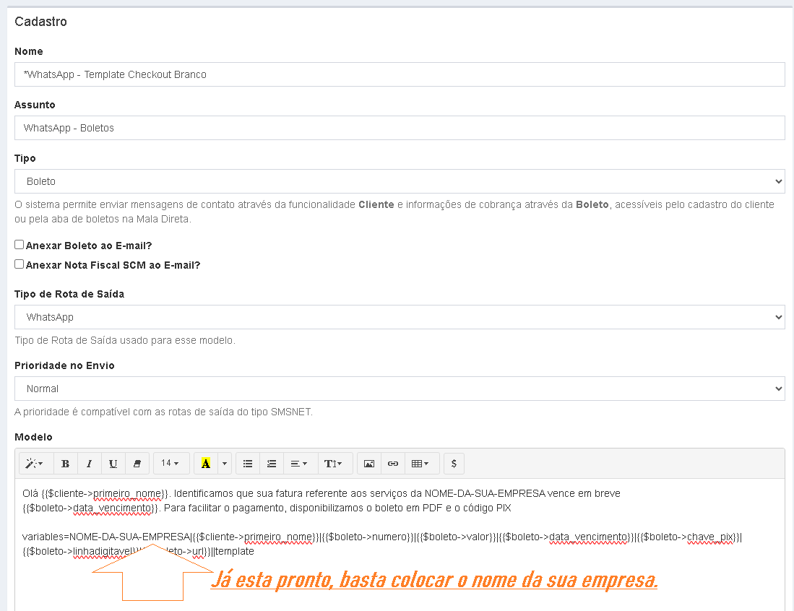Insert a numbered ordered list
This screenshot has height=611, width=794.
272,464
